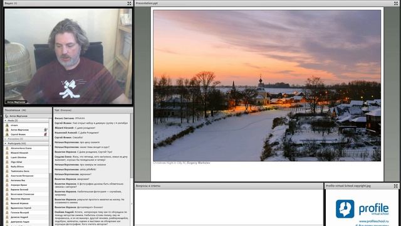Select participant Галимов Валерий
This screenshot has width=401, height=226.
(x=26, y=213)
